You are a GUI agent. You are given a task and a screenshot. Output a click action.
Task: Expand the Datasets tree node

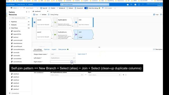click(10, 25)
